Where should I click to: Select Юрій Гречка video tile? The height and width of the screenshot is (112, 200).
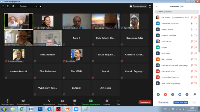coord(18,38)
